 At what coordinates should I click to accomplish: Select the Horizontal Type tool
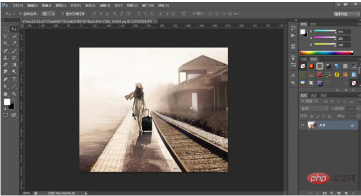pyautogui.click(x=14, y=79)
